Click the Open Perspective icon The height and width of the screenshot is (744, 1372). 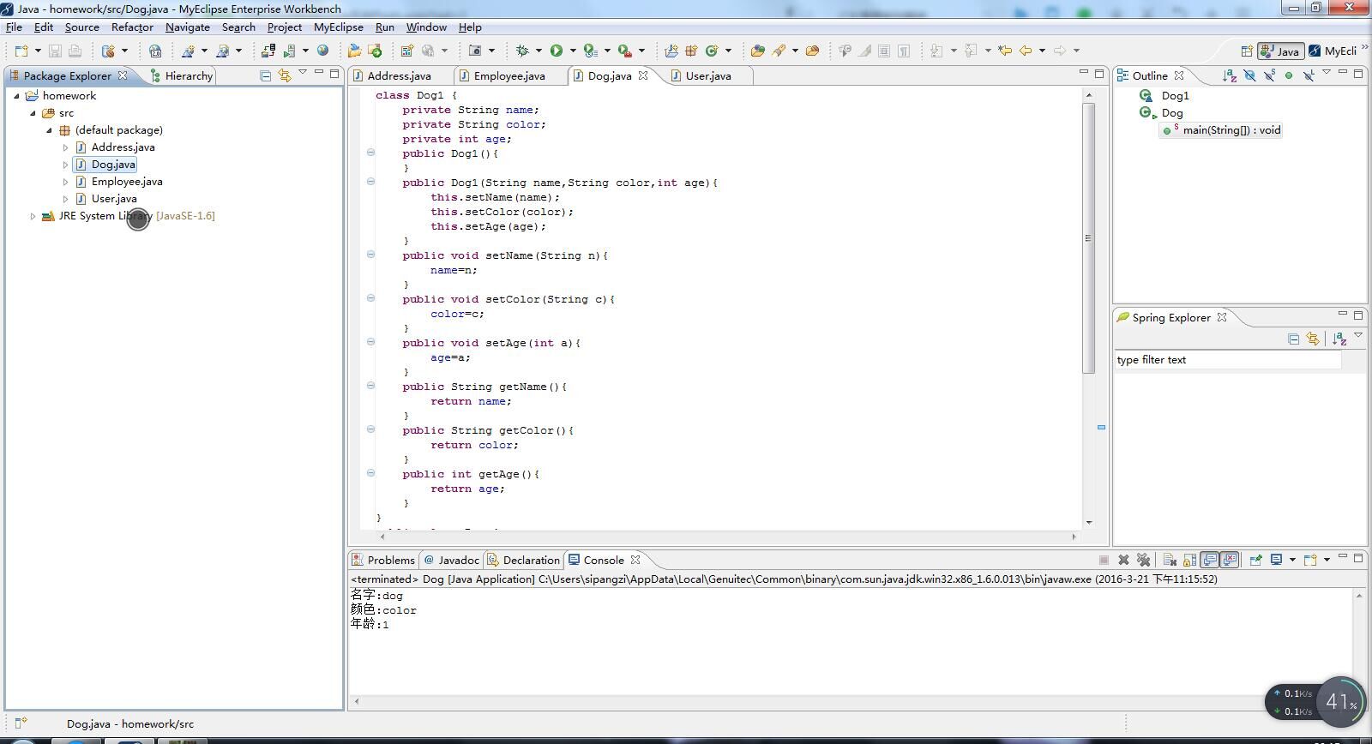1247,51
